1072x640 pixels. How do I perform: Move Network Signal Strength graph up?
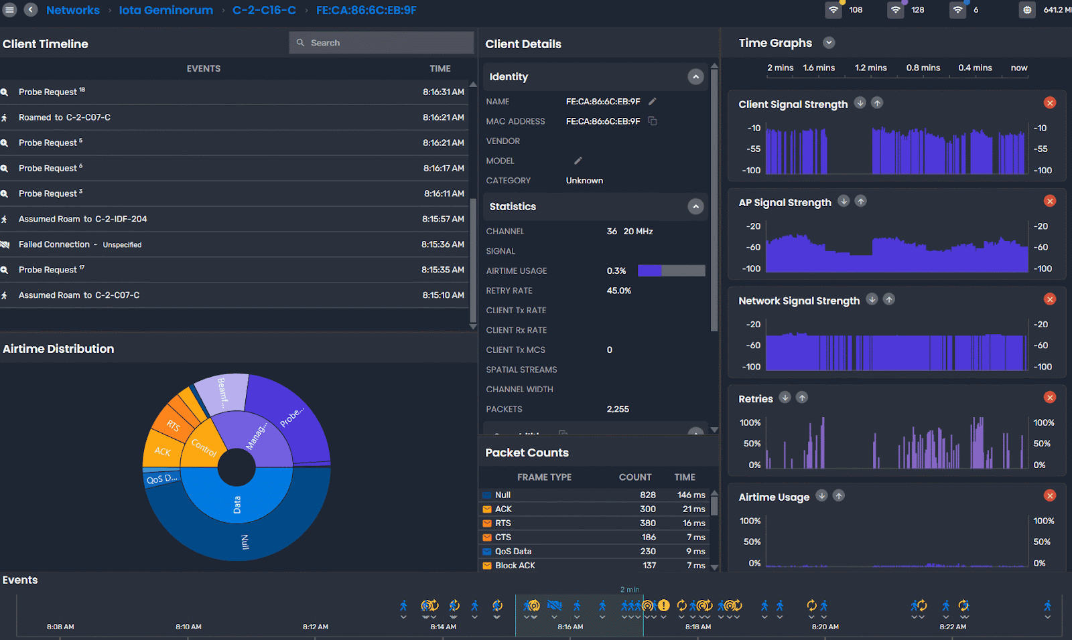tap(889, 299)
